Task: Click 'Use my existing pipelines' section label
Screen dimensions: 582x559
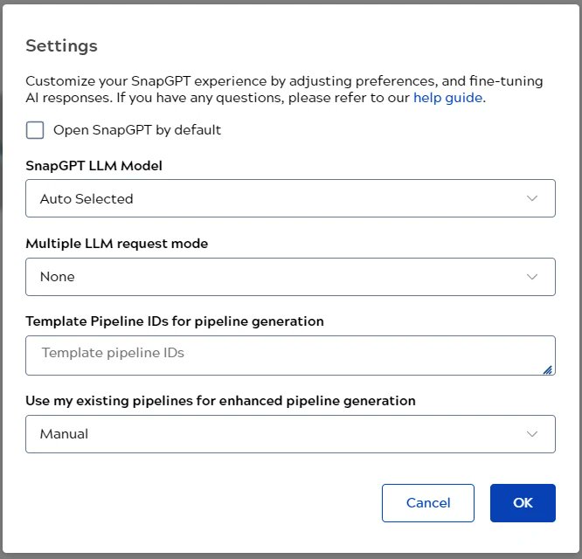Action: tap(220, 401)
